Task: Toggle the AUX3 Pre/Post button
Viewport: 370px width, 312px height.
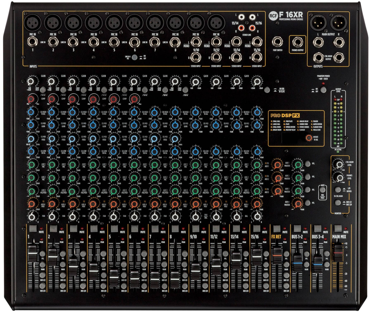Action: click(322, 189)
